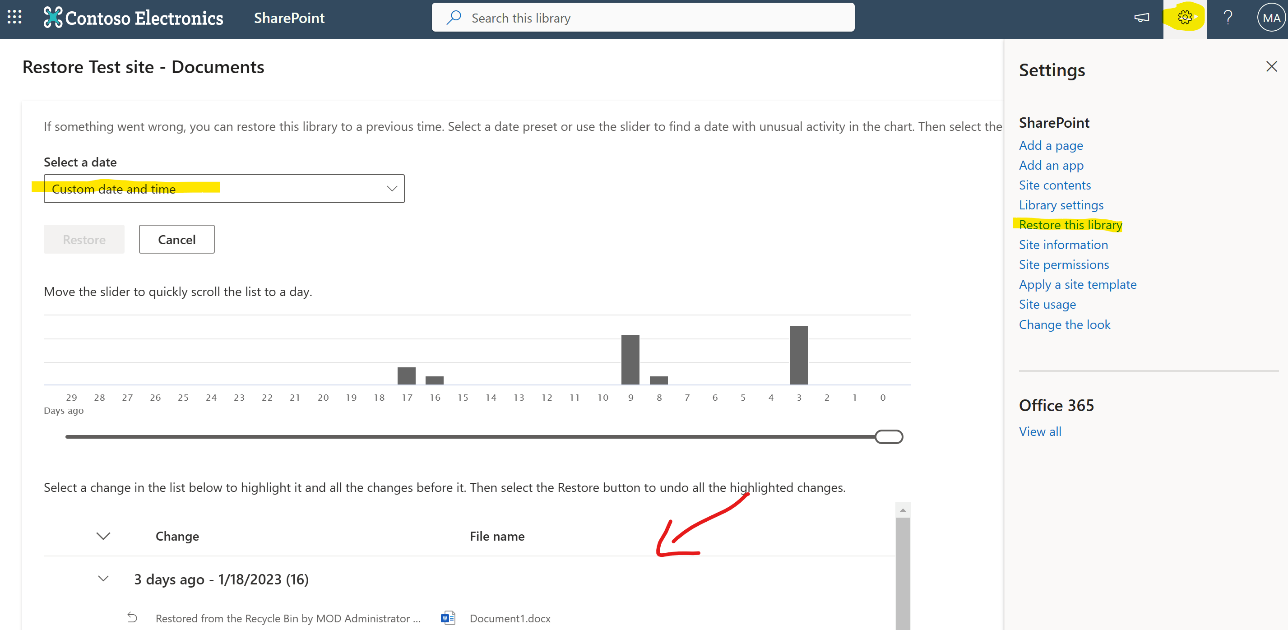
Task: Select Restore this library
Action: coord(1070,225)
